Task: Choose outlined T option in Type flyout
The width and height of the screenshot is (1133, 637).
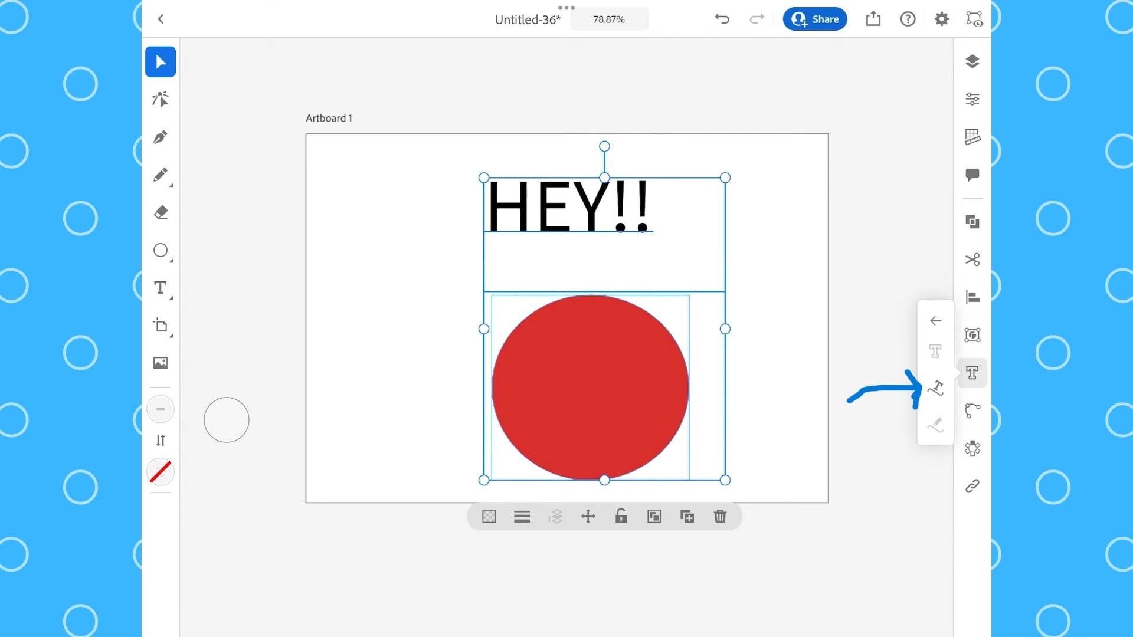Action: [936, 352]
